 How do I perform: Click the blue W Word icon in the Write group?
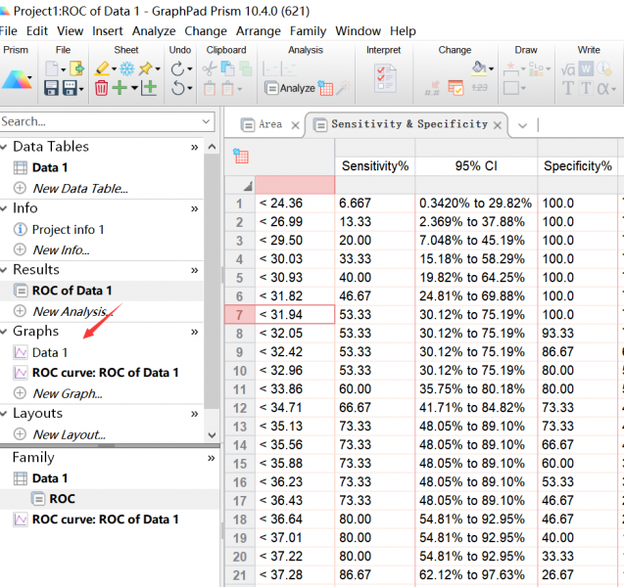[x=586, y=68]
